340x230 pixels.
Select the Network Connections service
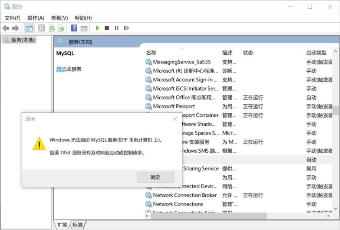238,204
